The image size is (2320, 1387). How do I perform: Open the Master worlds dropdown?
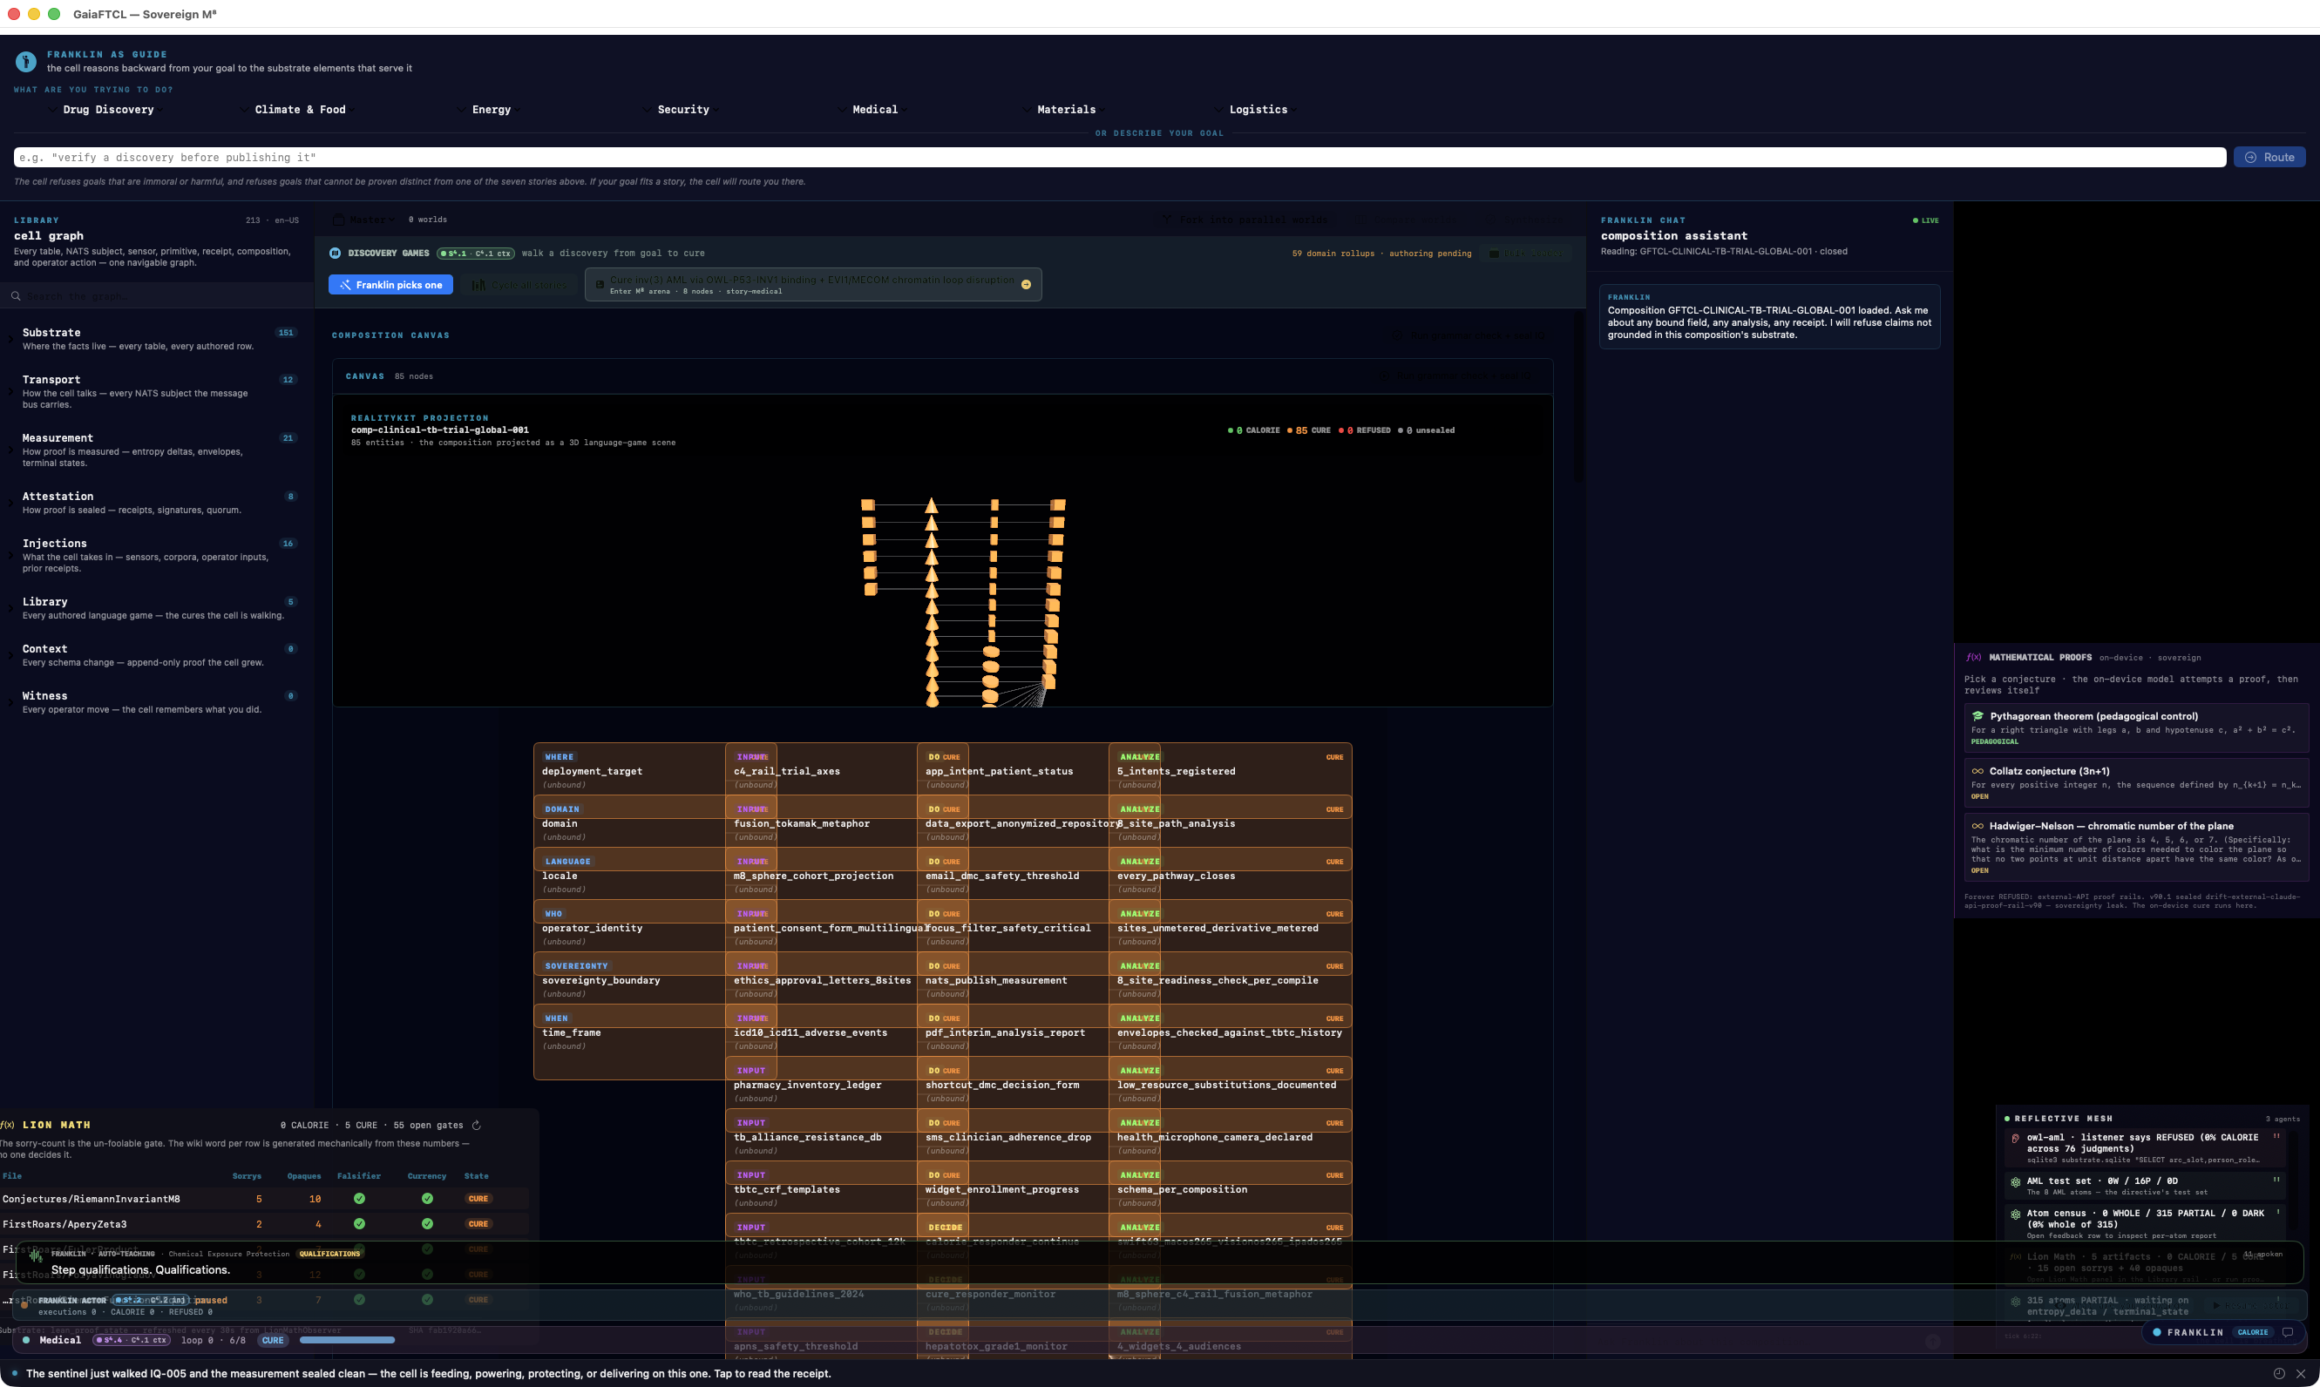364,220
